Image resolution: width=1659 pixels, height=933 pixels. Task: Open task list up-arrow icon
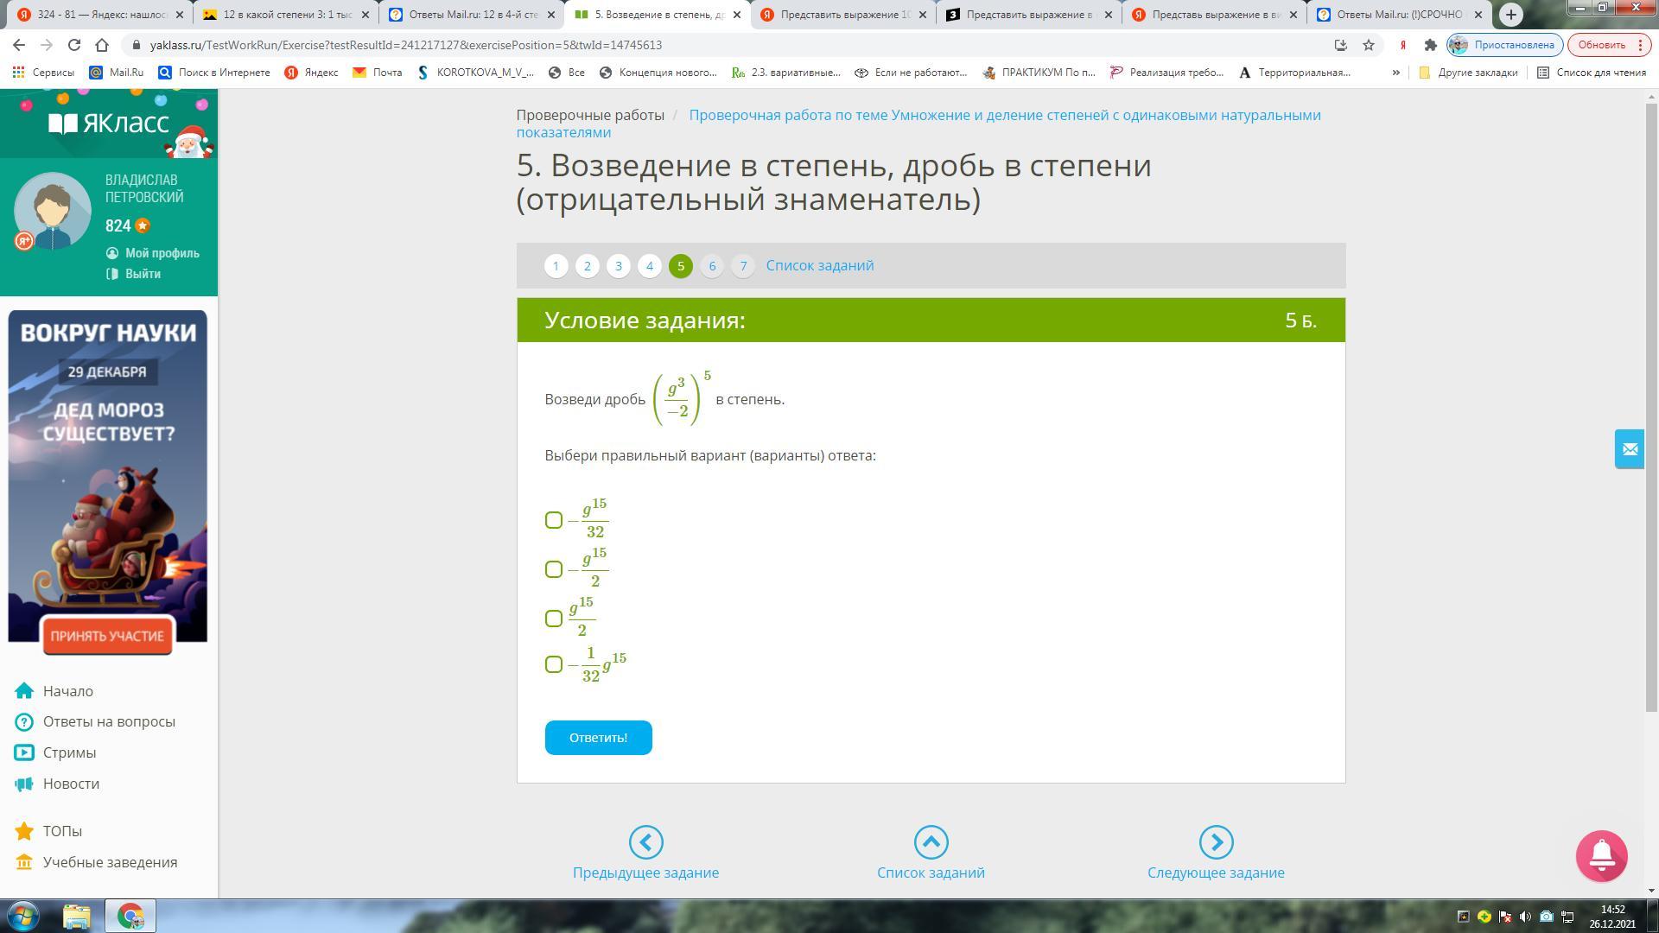tap(931, 842)
